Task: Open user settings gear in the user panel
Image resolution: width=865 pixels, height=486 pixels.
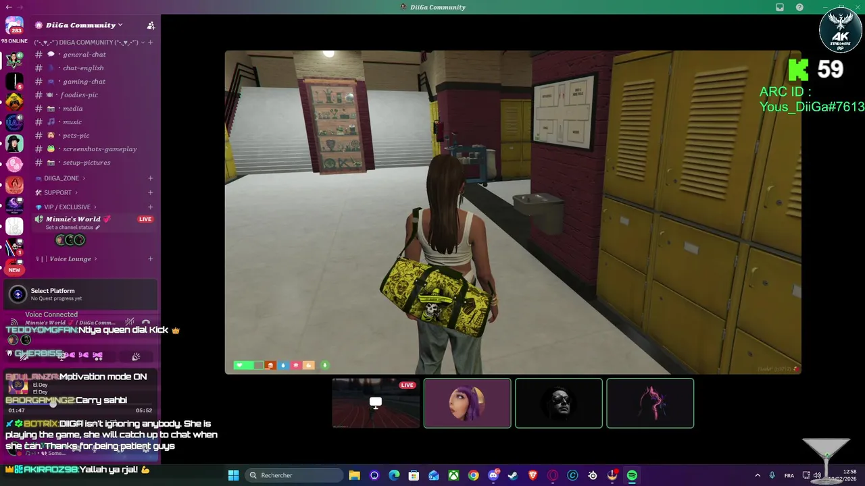Action: [146, 448]
